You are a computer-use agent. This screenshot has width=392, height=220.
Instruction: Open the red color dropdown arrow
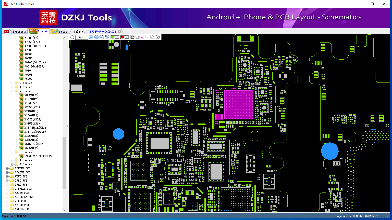[x=127, y=37]
